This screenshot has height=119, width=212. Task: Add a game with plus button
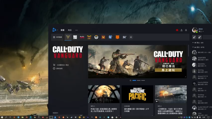[x=131, y=37]
